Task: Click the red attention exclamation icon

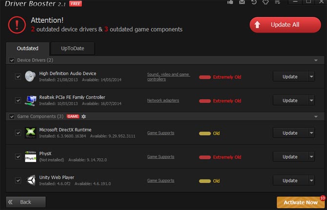Action: 17,25
